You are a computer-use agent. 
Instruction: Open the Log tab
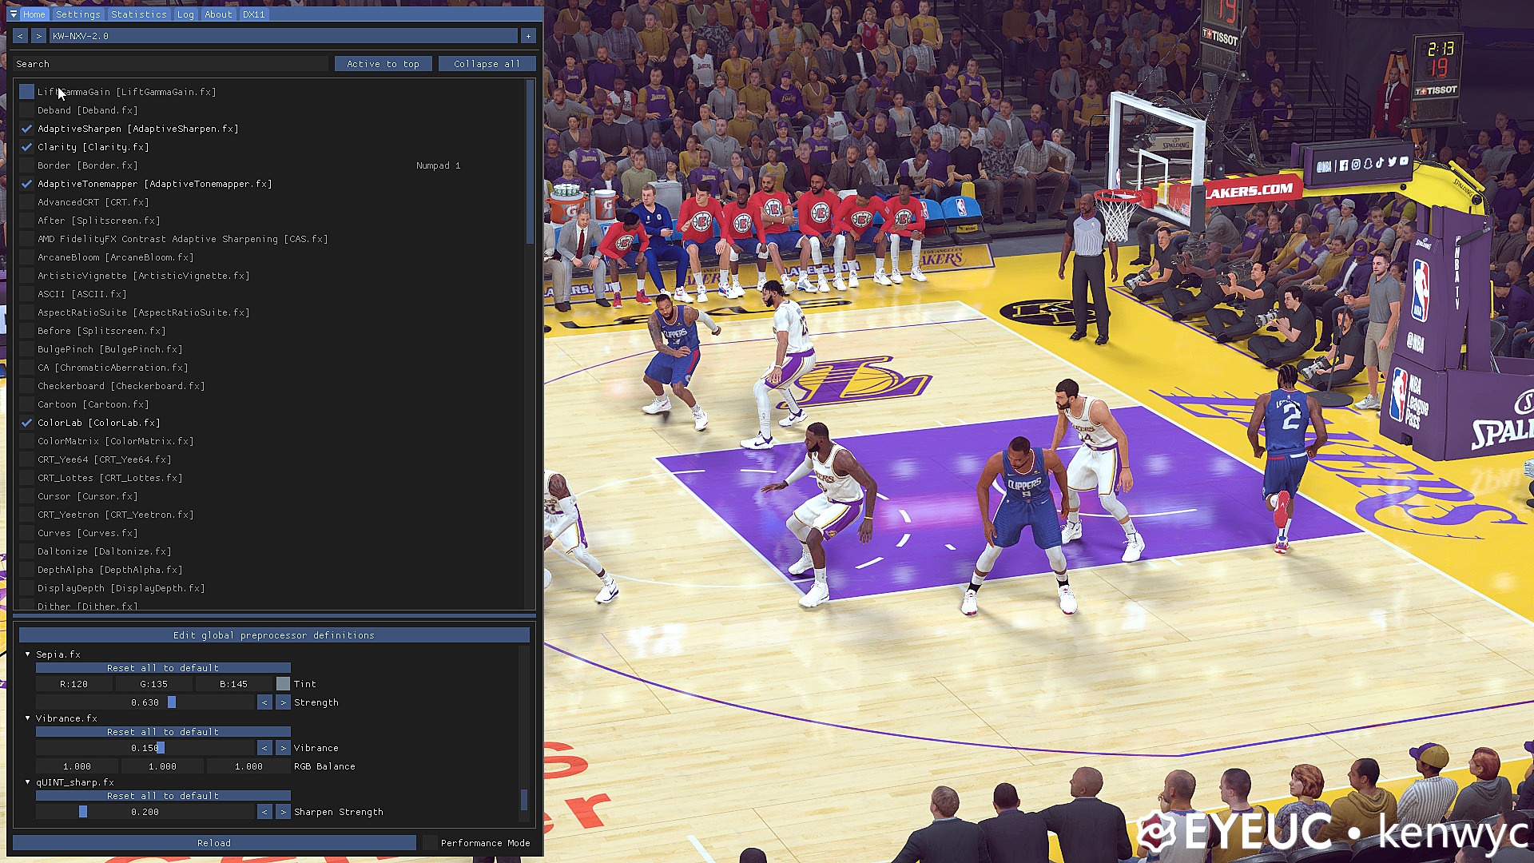(185, 14)
